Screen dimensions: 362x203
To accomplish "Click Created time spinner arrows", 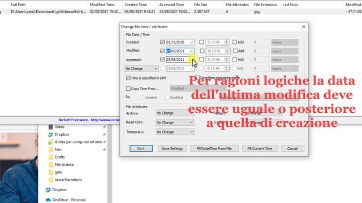I will pyautogui.click(x=226, y=42).
